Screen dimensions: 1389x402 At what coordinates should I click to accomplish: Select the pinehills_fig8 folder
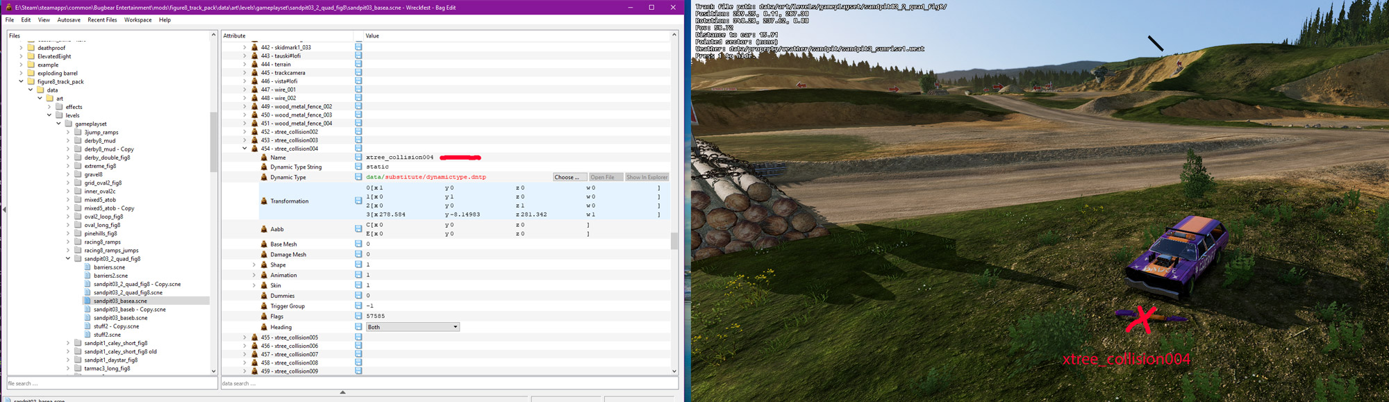(x=101, y=233)
